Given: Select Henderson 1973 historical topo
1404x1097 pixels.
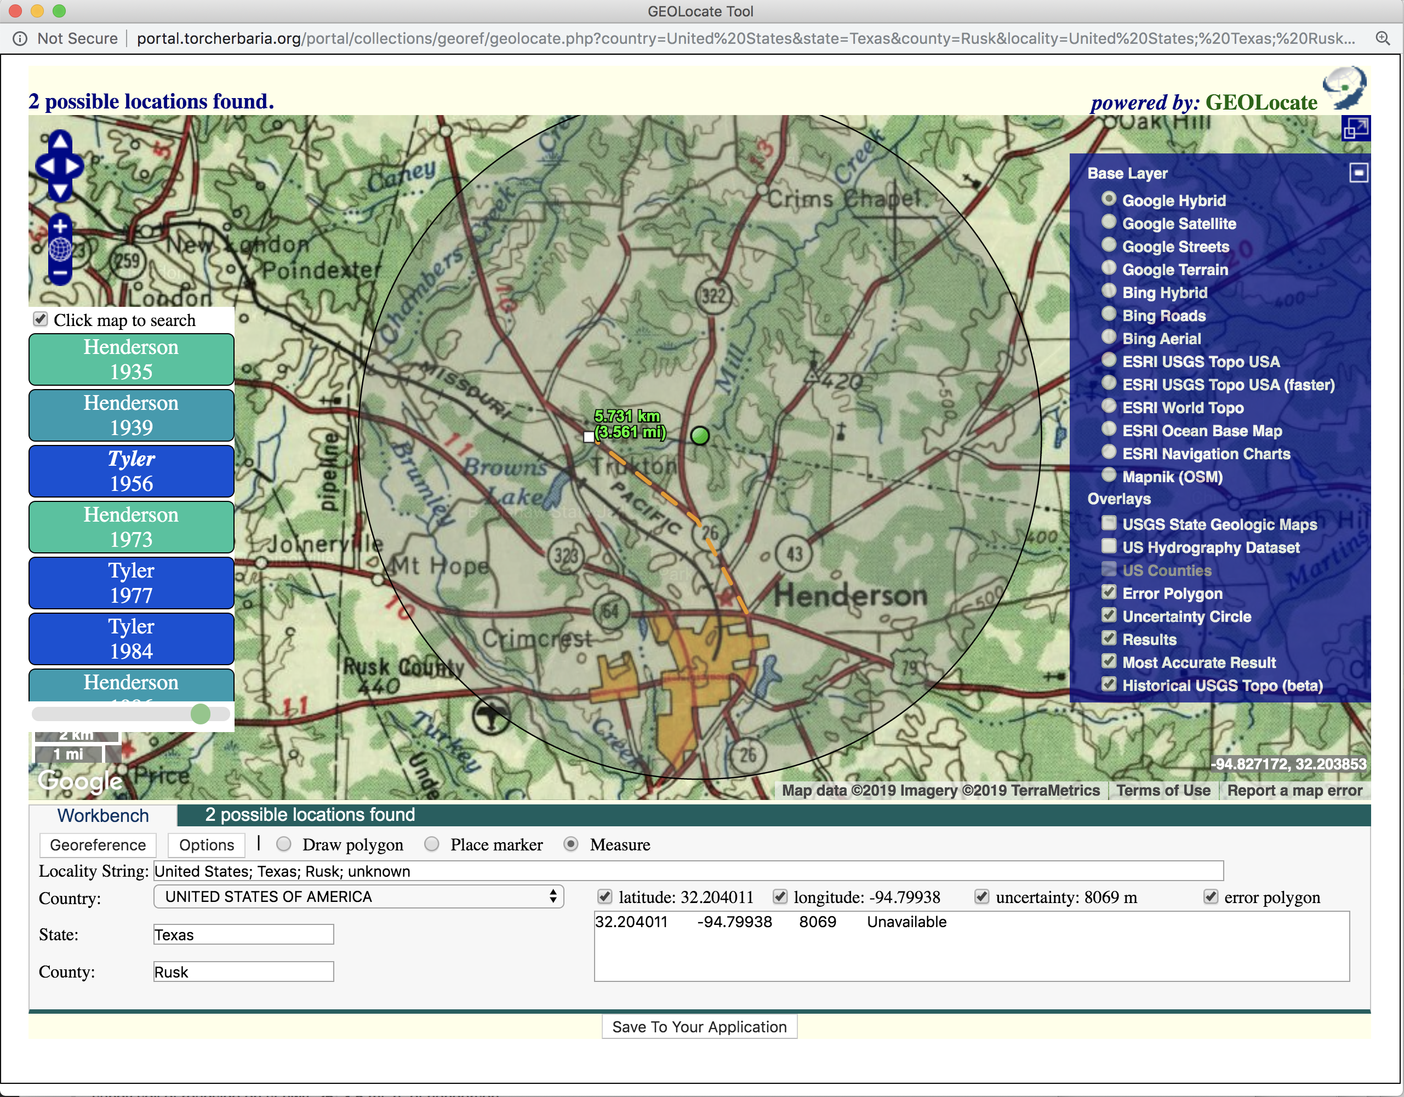Looking at the screenshot, I should (131, 527).
